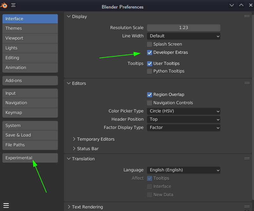
Task: Go to the Add-ons section
Action: click(30, 81)
